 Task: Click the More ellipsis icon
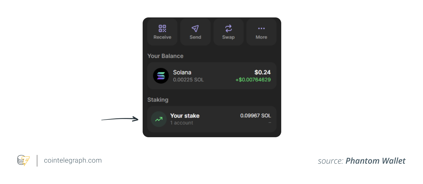coord(261,28)
